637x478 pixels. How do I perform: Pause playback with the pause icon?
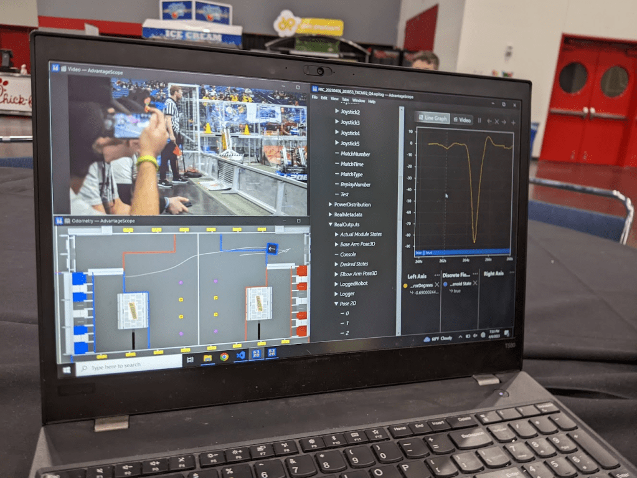479,120
